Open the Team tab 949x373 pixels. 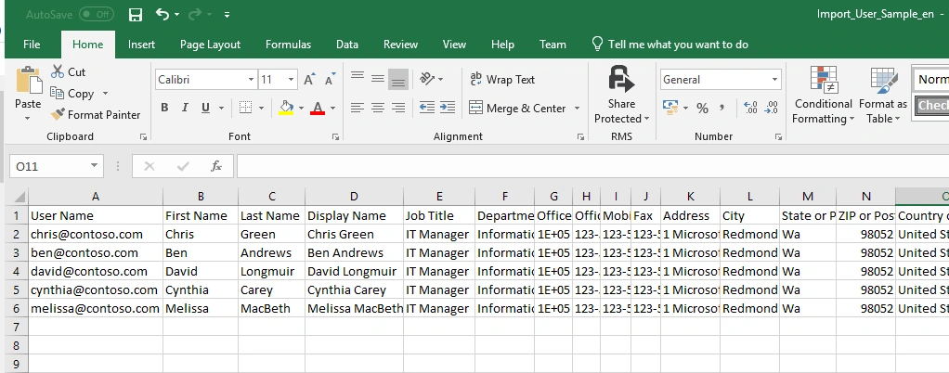click(x=552, y=45)
